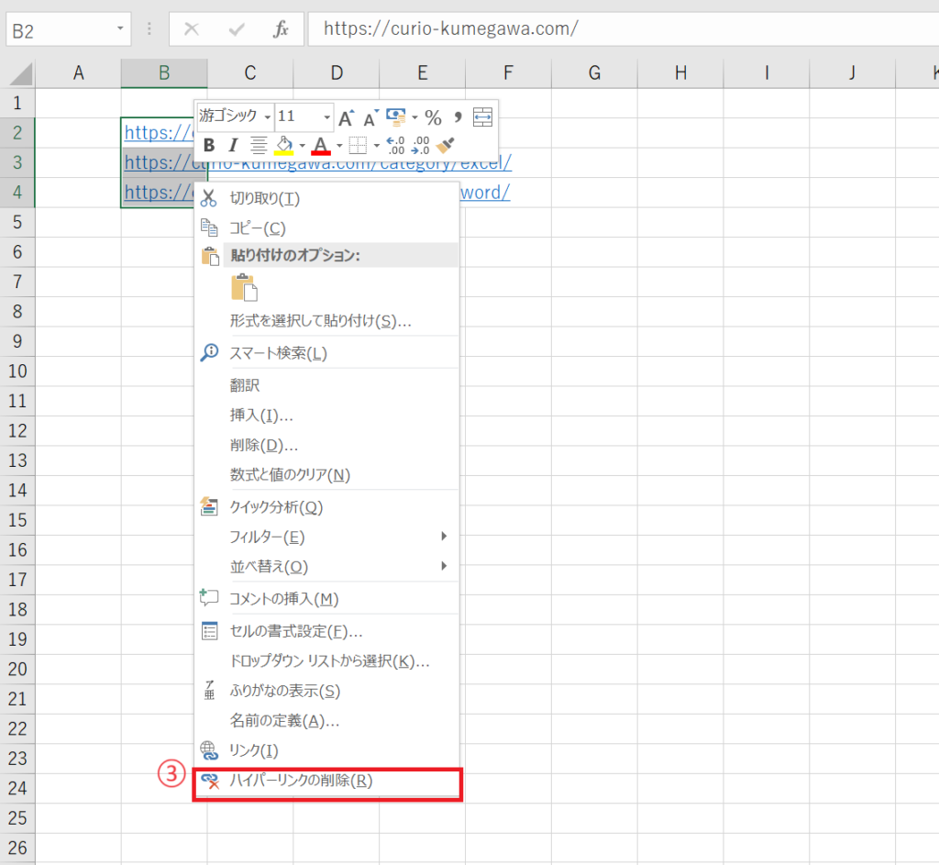Choose 数式と値のクリア(N)

point(327,475)
